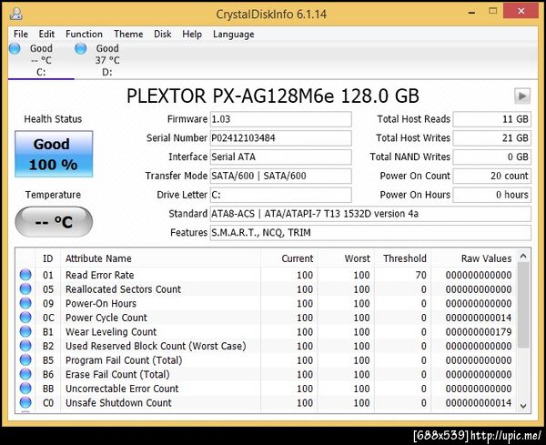Click the Interface field Serial ATA
546x445 pixels.
tap(280, 157)
